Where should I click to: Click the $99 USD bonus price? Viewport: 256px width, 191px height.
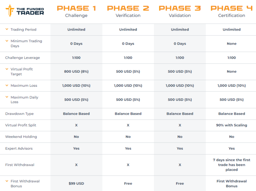76,183
